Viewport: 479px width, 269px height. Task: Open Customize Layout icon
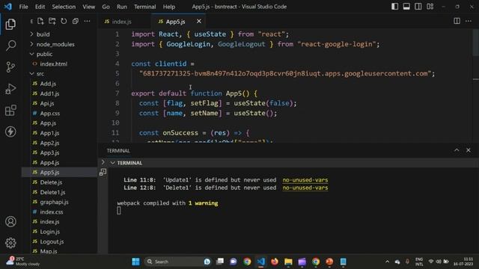(430, 7)
